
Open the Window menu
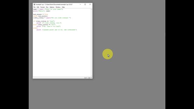click(58, 7)
